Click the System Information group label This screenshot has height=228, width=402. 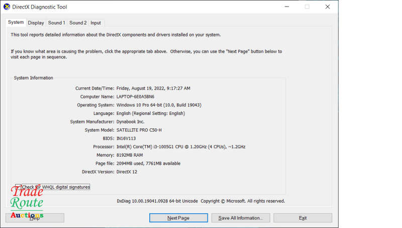click(x=33, y=78)
